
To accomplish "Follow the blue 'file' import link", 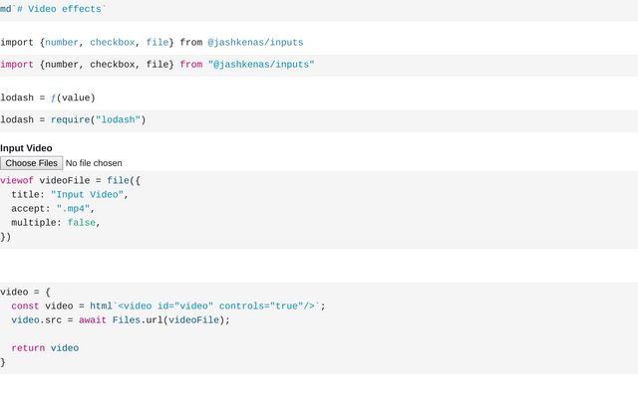I will [158, 42].
